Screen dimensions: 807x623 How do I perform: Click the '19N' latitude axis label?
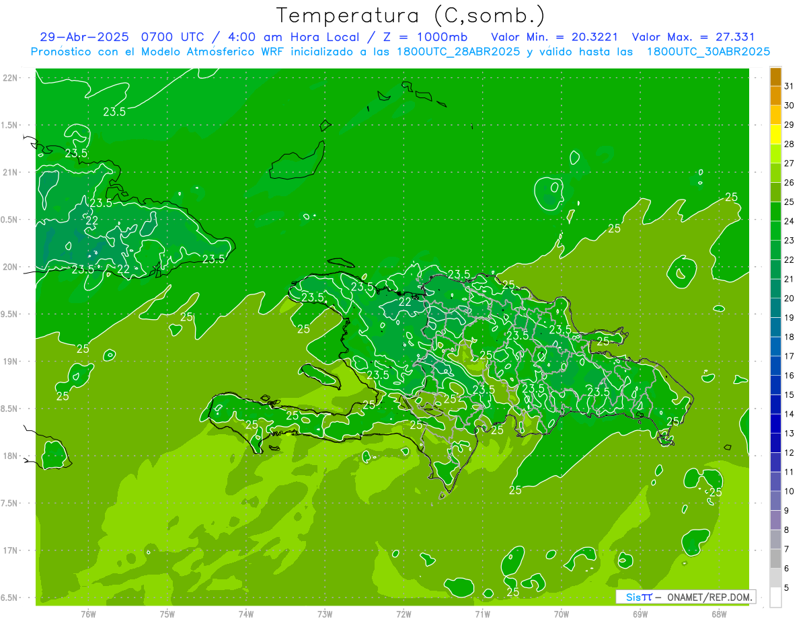pos(11,362)
